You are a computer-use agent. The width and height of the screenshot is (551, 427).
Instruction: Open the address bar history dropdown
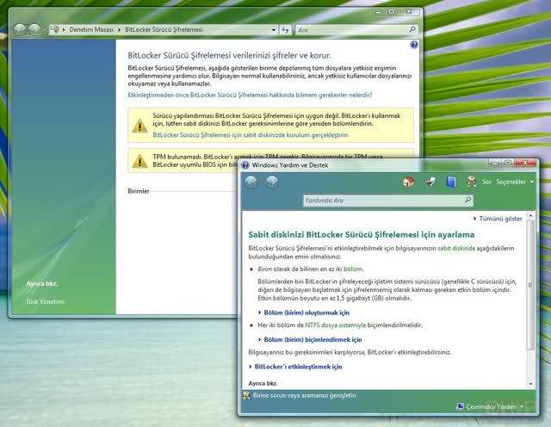pyautogui.click(x=274, y=30)
